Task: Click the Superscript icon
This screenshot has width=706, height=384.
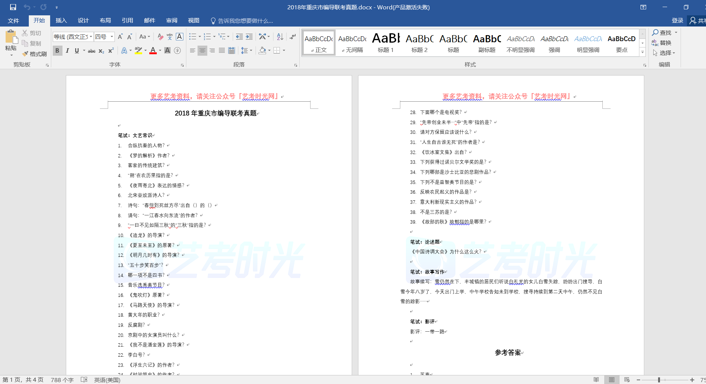Action: pyautogui.click(x=111, y=50)
